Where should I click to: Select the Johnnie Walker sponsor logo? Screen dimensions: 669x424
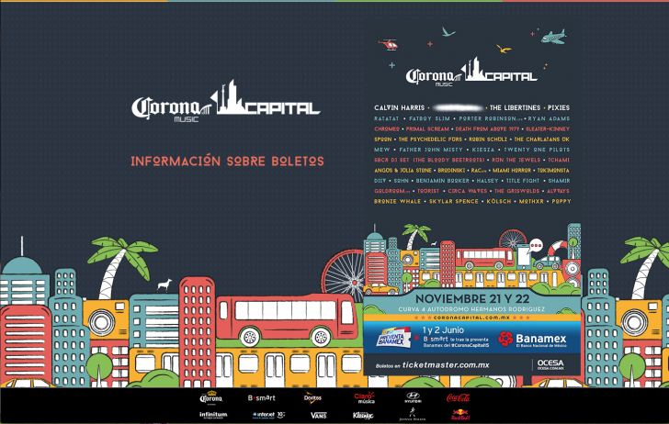413,415
